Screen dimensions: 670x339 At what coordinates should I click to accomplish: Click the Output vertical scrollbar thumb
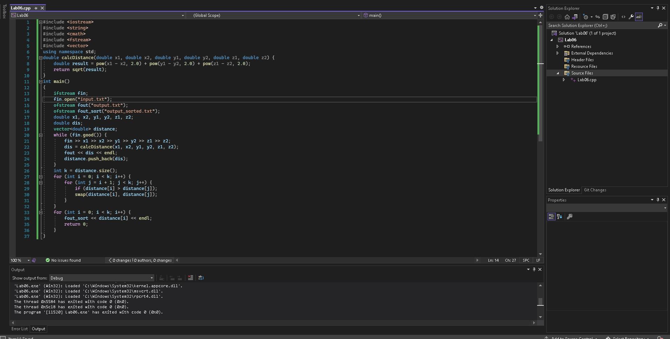540,302
